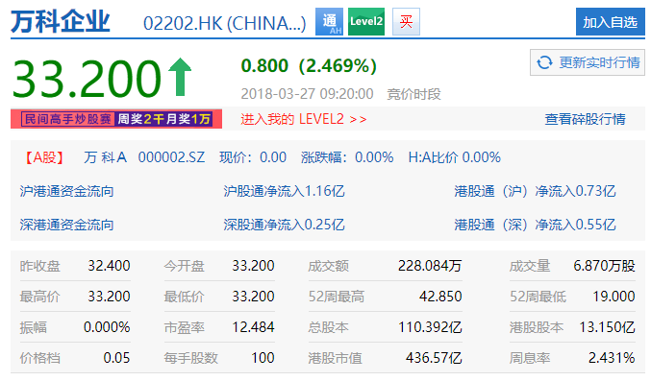
Task: Open 沪港通资金流向 link
Action: [66, 191]
